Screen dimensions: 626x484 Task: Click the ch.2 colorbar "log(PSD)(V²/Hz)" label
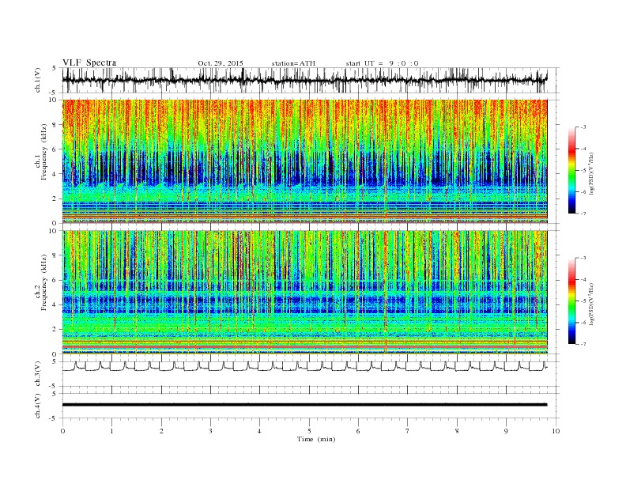[593, 304]
